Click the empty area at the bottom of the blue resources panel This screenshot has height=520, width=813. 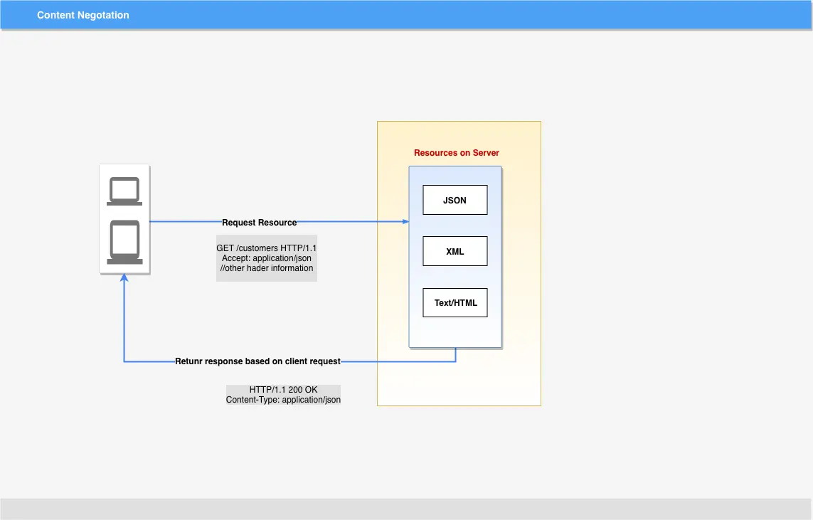[455, 331]
